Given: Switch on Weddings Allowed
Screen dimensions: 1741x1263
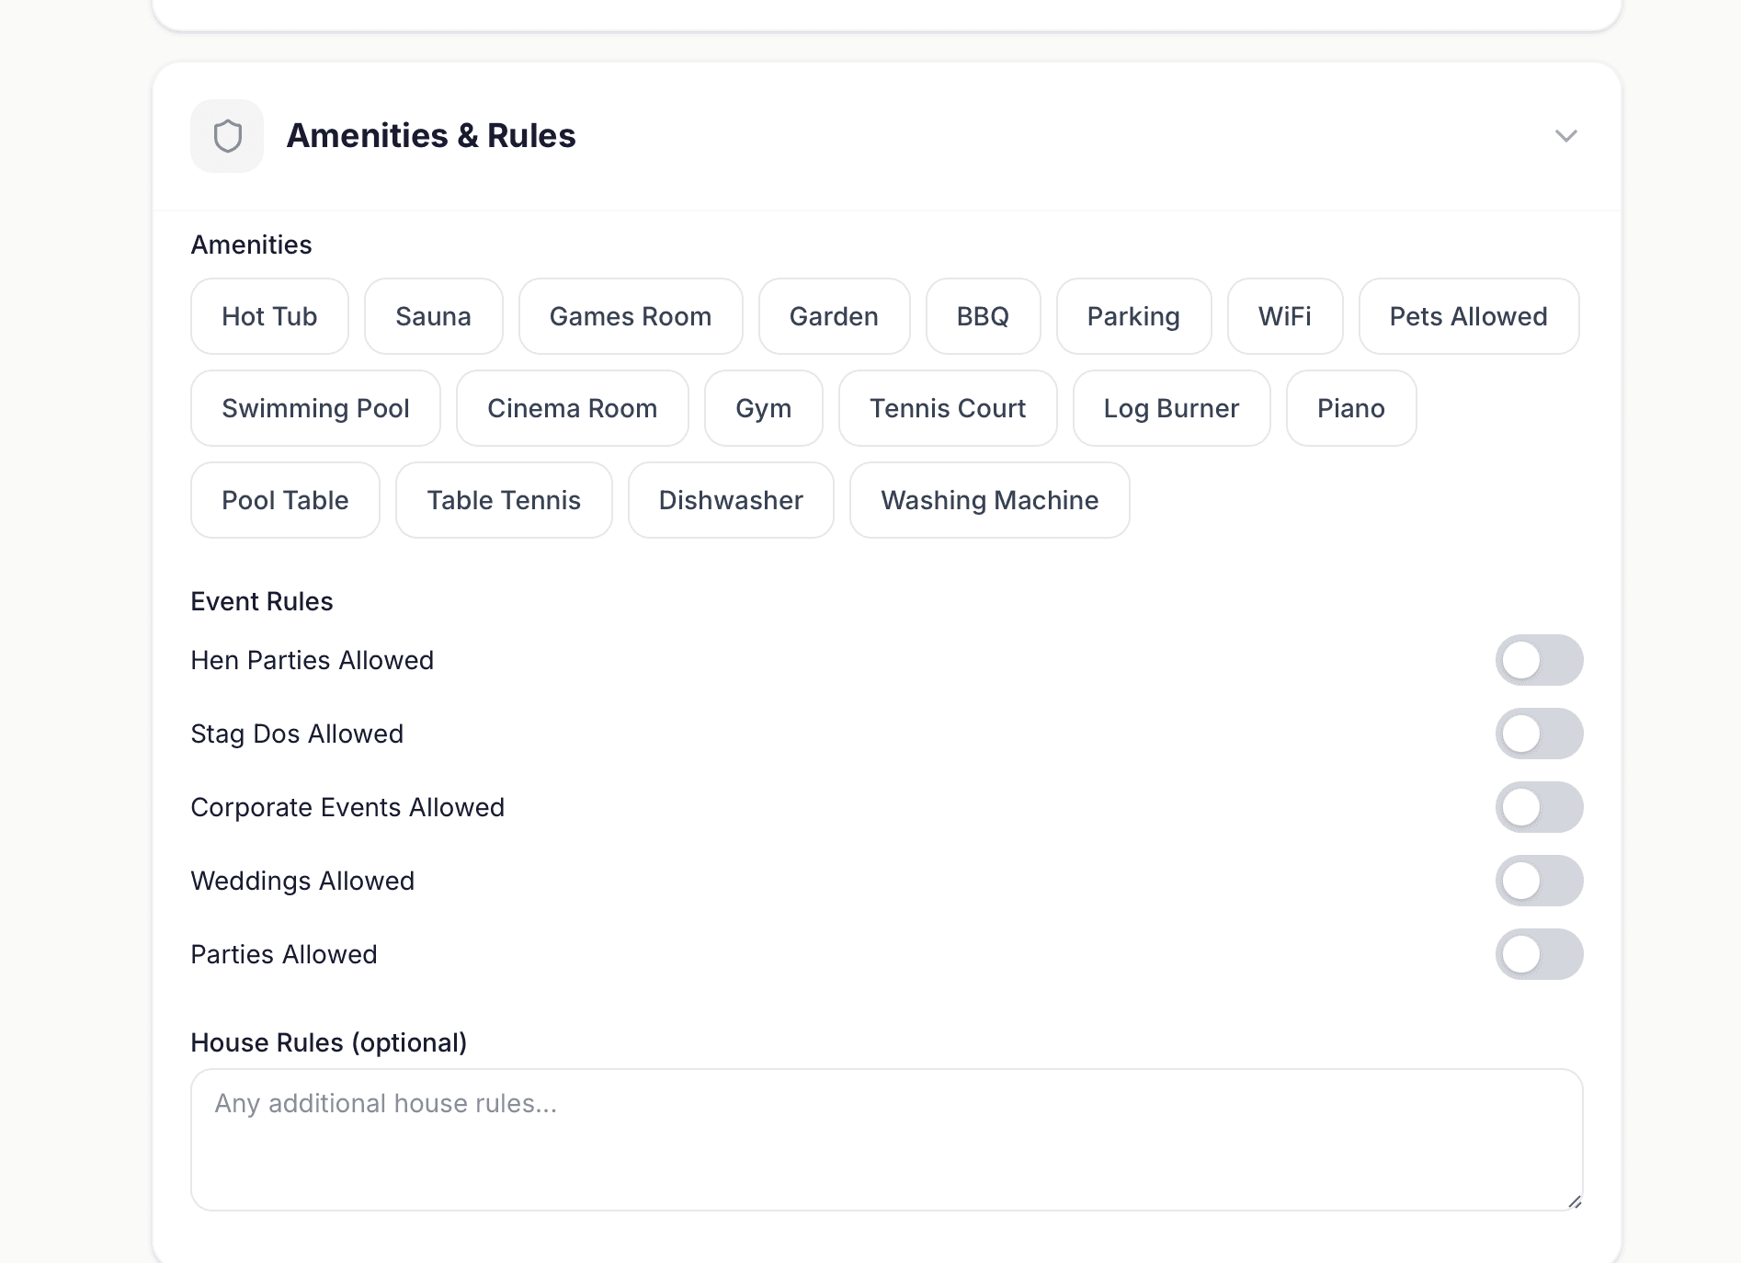Looking at the screenshot, I should tap(1539, 881).
